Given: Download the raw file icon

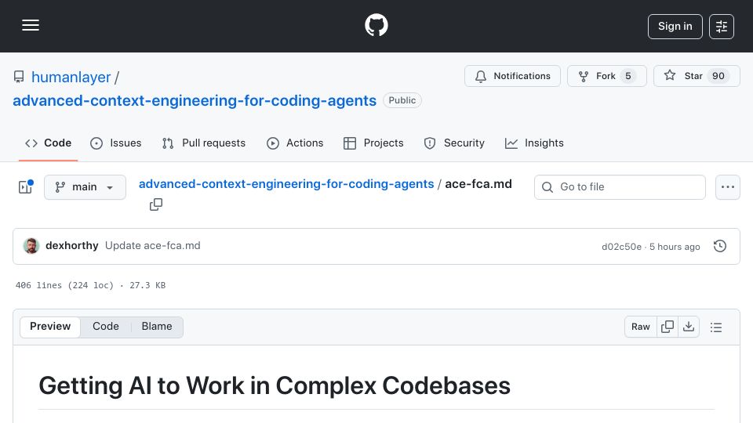Looking at the screenshot, I should (x=689, y=327).
